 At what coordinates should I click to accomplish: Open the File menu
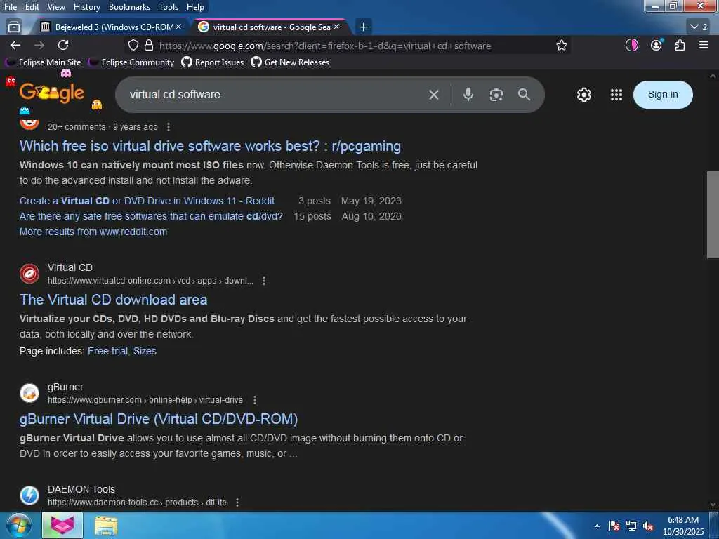pyautogui.click(x=10, y=7)
